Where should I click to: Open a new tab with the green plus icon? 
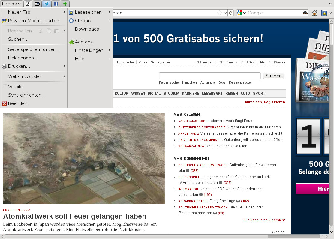click(x=65, y=4)
